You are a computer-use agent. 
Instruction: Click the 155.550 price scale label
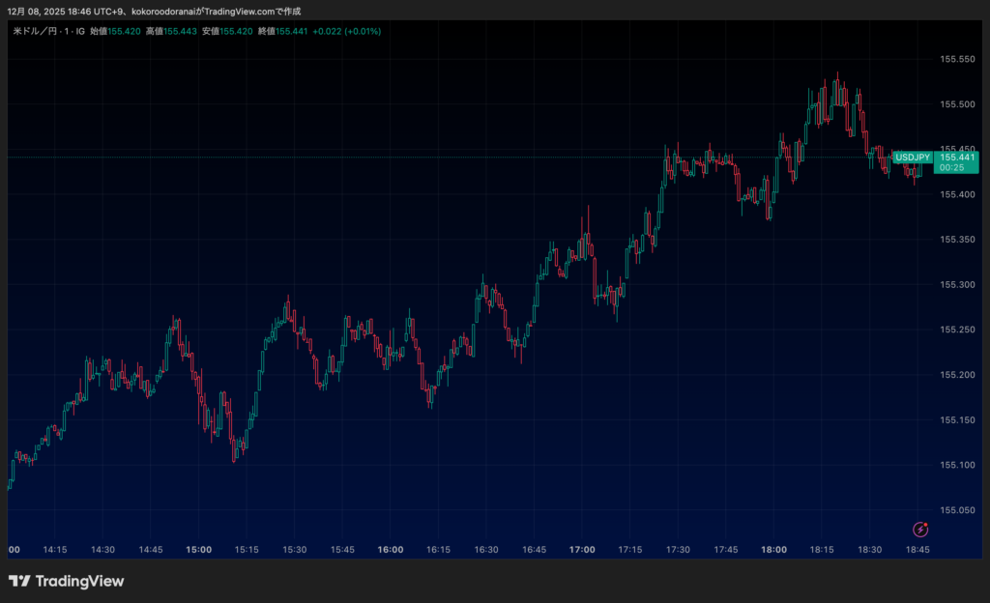click(x=957, y=59)
